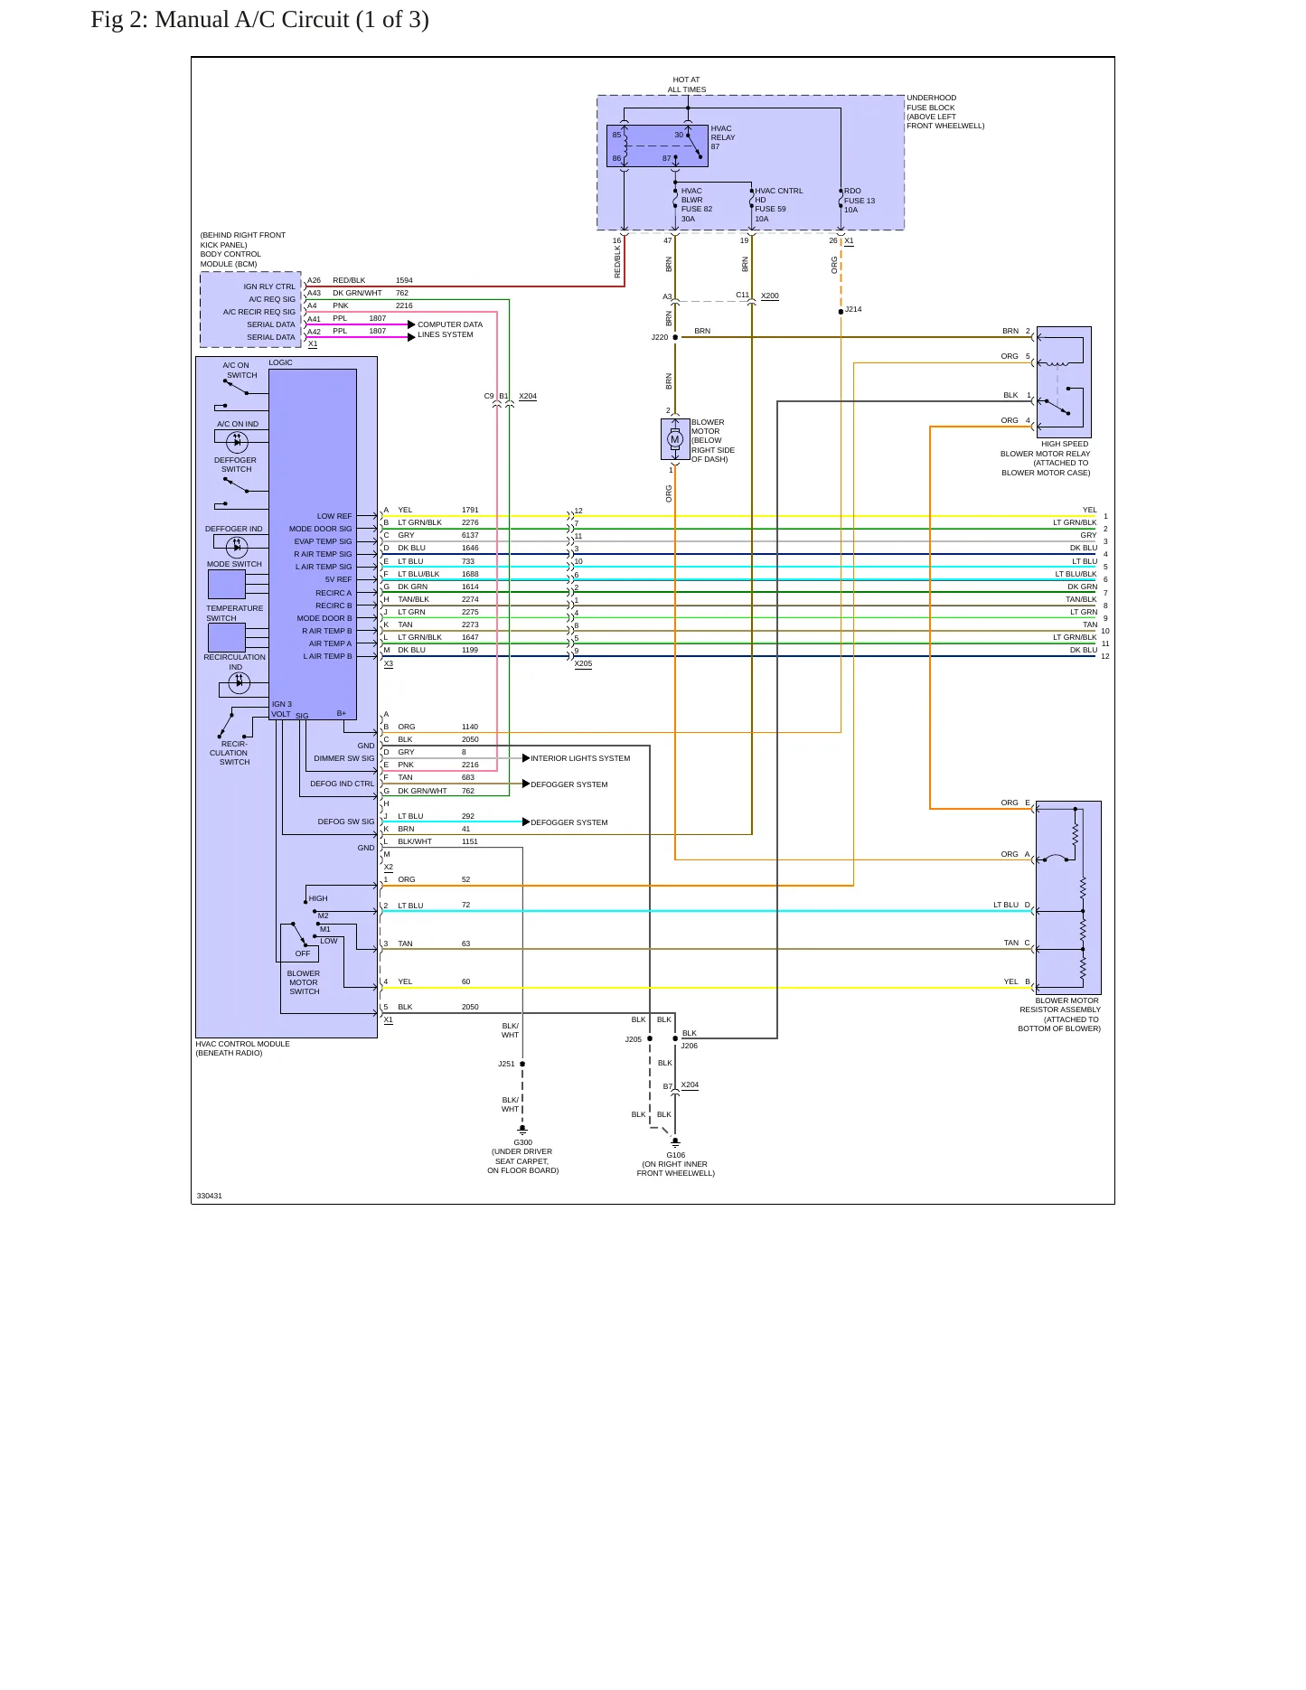This screenshot has width=1306, height=1690.
Task: Click the 'HVAC CONTROL MODULE (BENEATH RADIO)' label
Action: tap(242, 1048)
